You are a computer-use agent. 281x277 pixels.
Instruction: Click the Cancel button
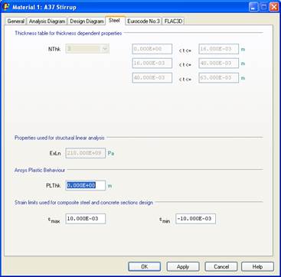(221, 267)
